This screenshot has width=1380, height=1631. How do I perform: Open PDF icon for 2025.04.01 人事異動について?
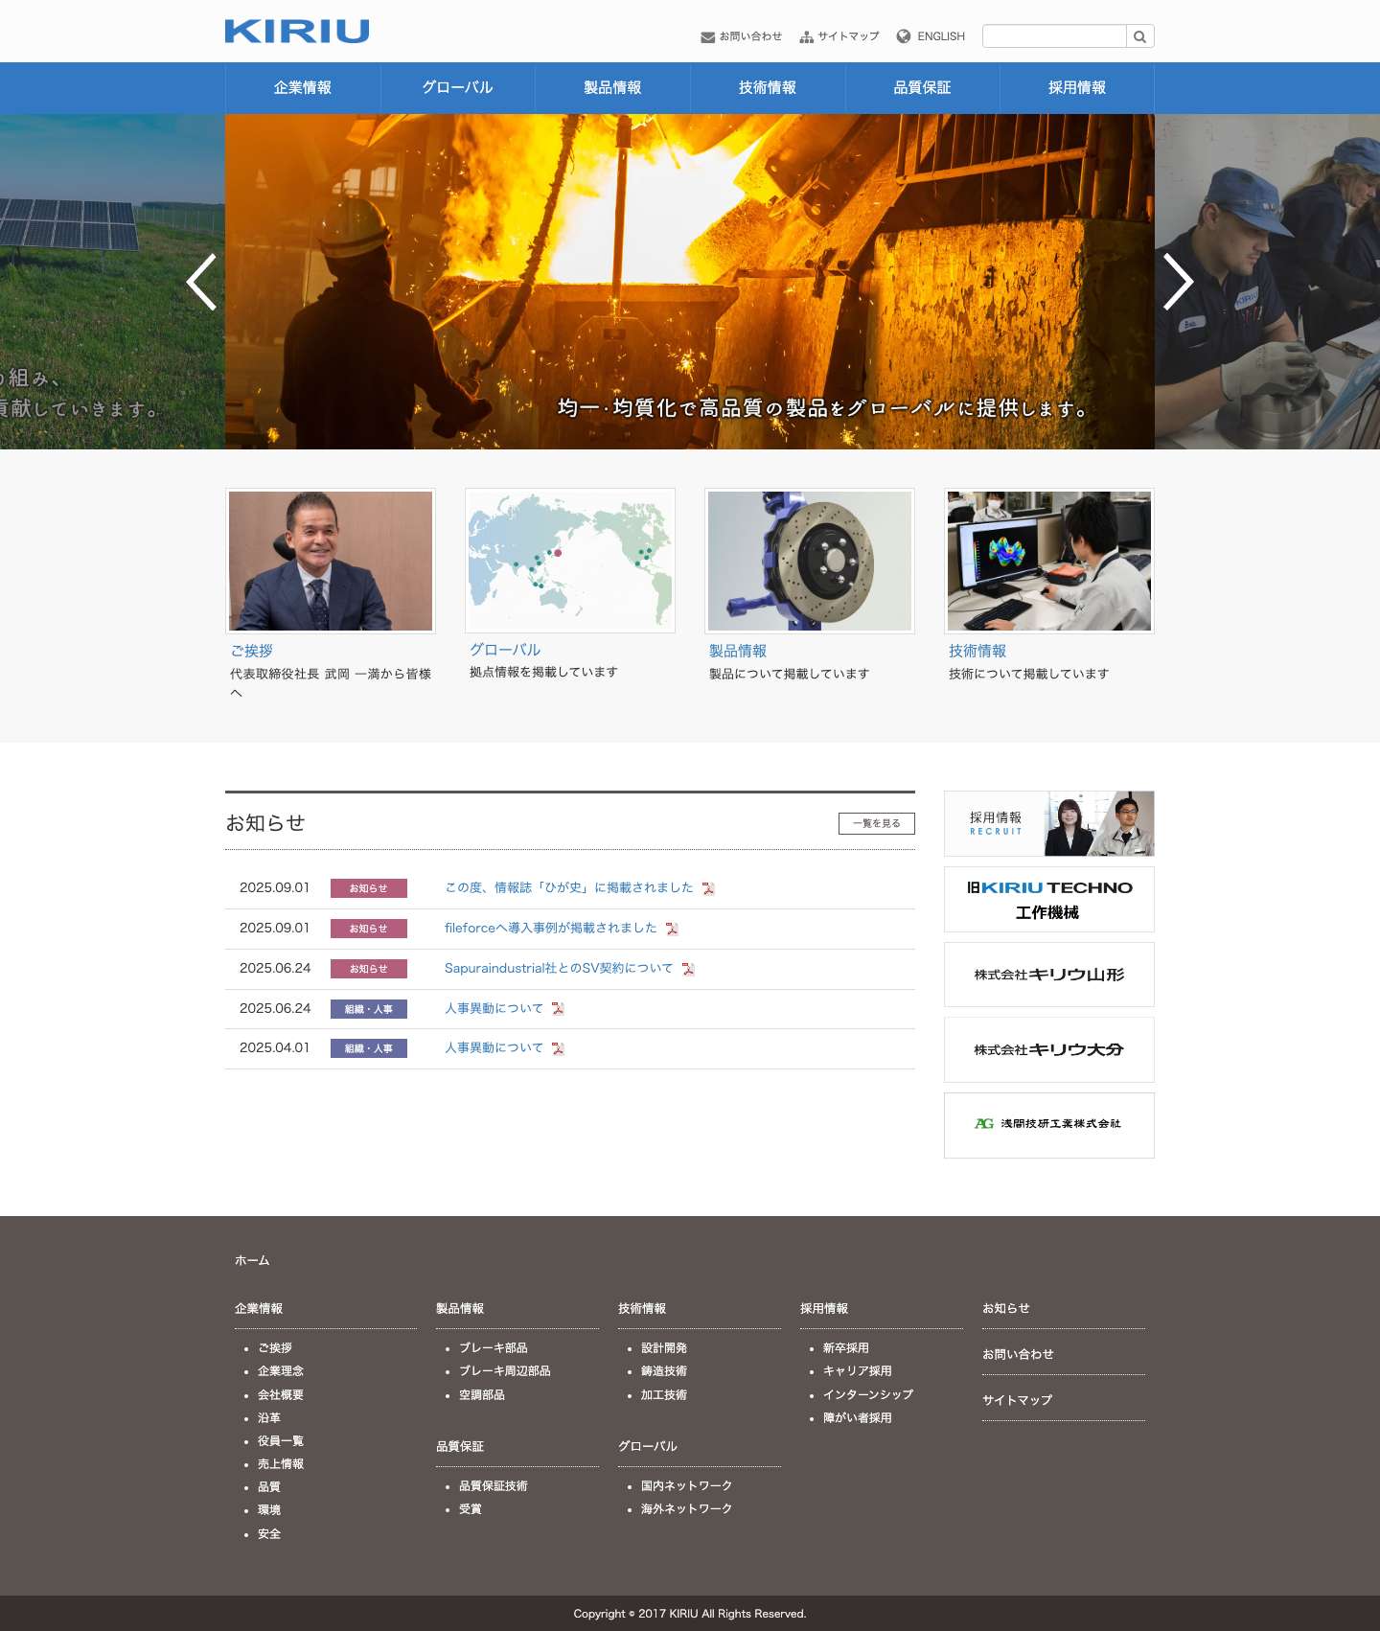click(558, 1048)
